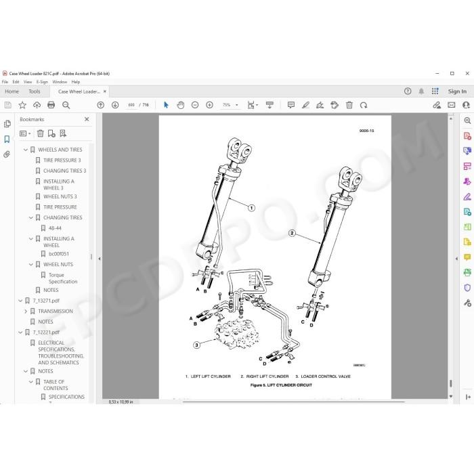Collapse the WHEEL NUTS bookmark
Screen dimensions: 474x474
(31, 264)
